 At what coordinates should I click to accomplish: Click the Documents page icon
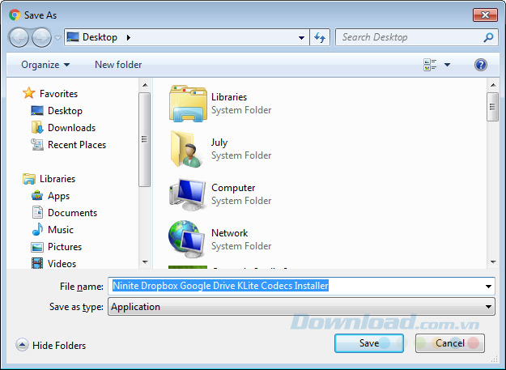37,213
